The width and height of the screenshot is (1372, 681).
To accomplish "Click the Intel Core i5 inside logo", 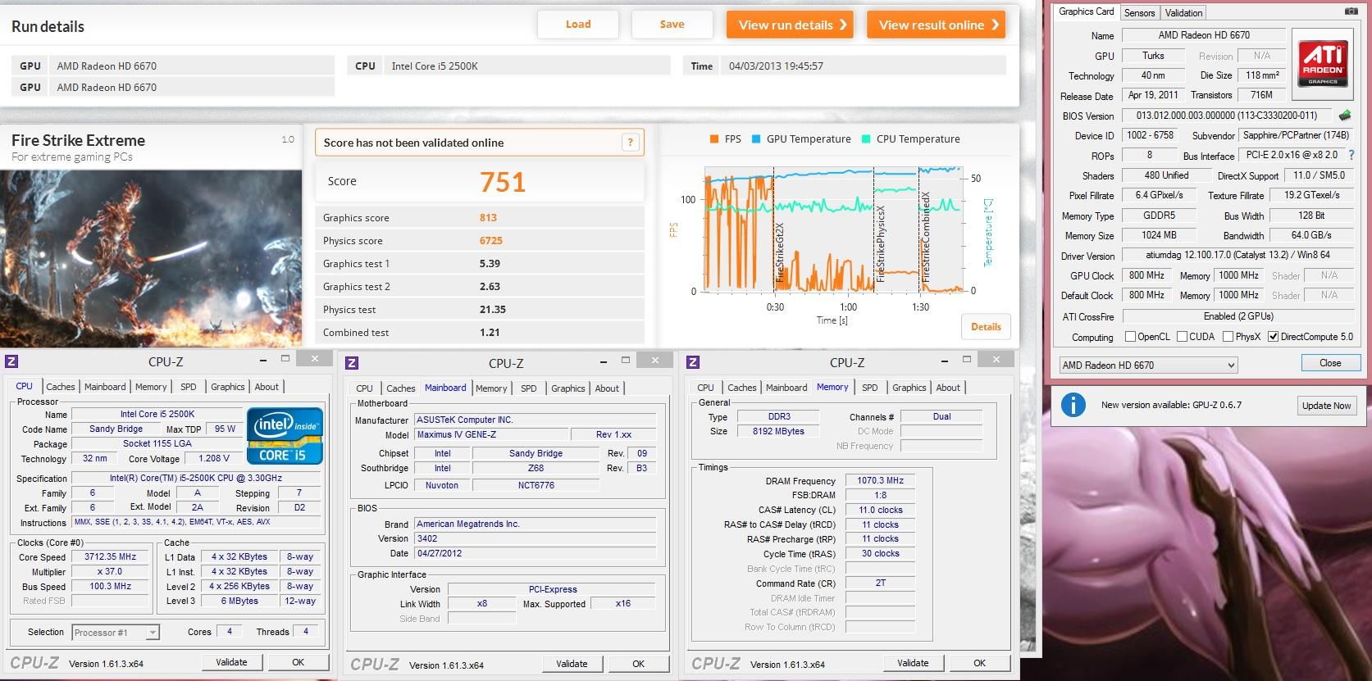I will (285, 436).
